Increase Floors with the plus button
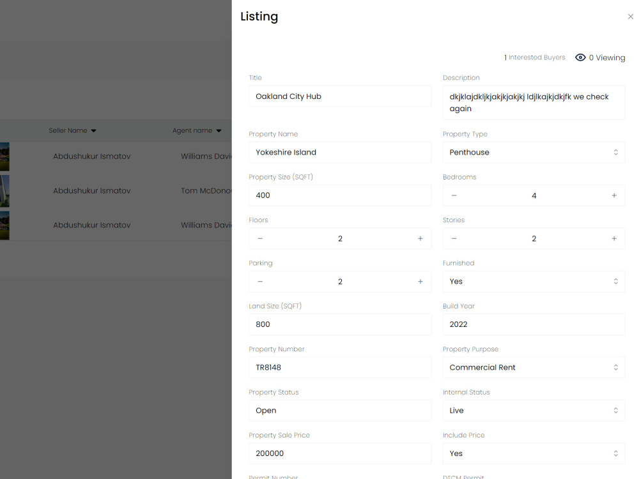639x479 pixels. [x=420, y=238]
